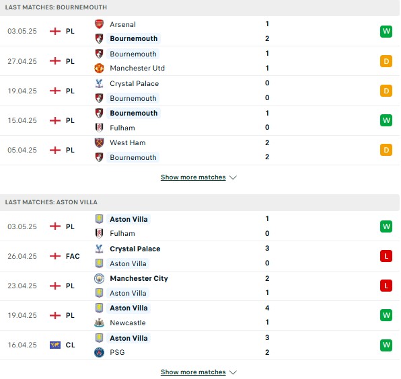Viewport: 401px width, 379px height.
Task: Click the PSG club crest
Action: coord(99,352)
